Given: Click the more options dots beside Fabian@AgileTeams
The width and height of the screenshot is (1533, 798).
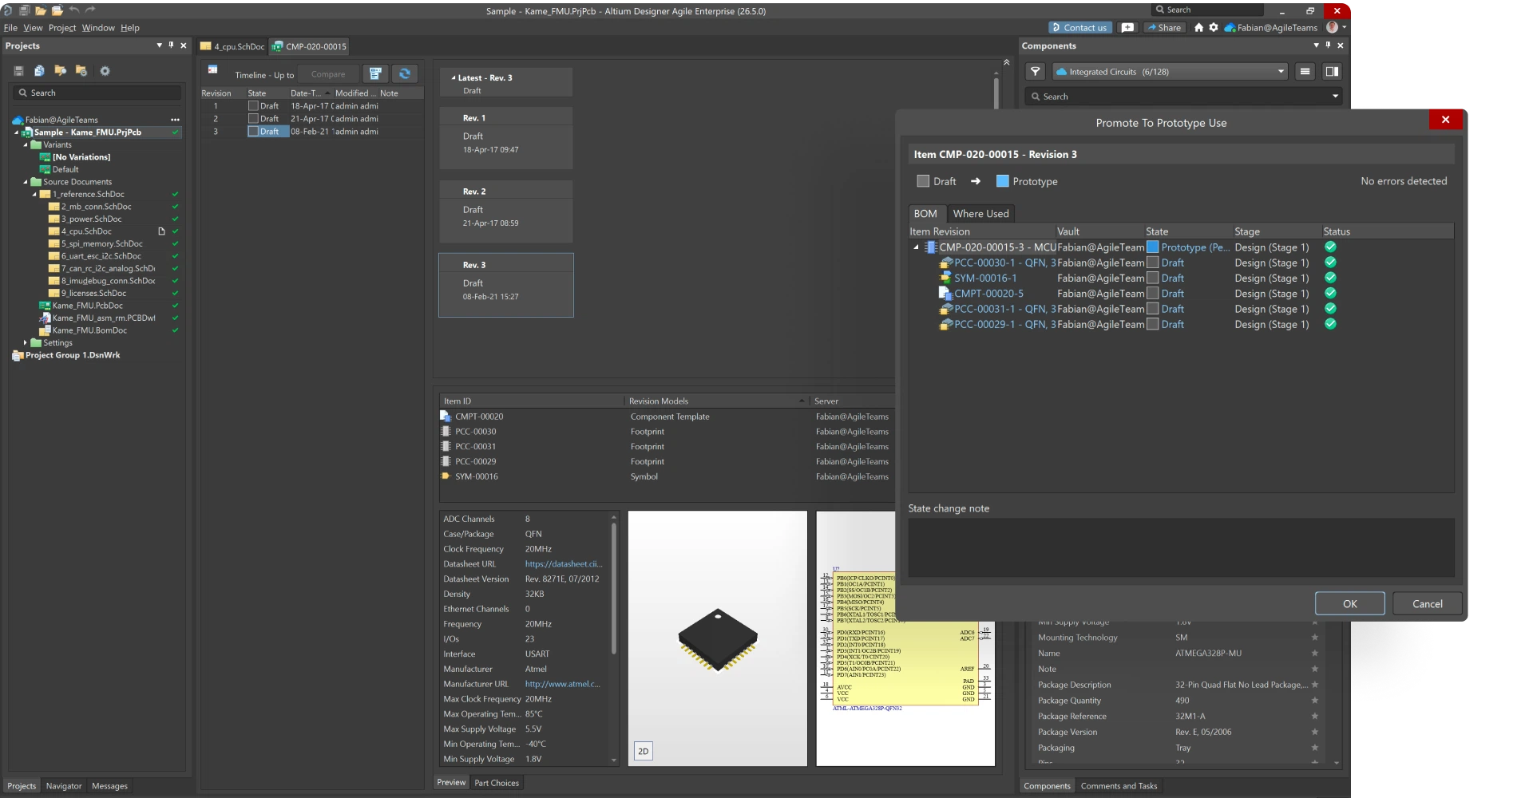Looking at the screenshot, I should tap(175, 120).
